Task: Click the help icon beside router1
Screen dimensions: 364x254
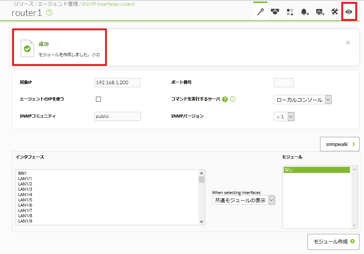Action: coord(49,13)
